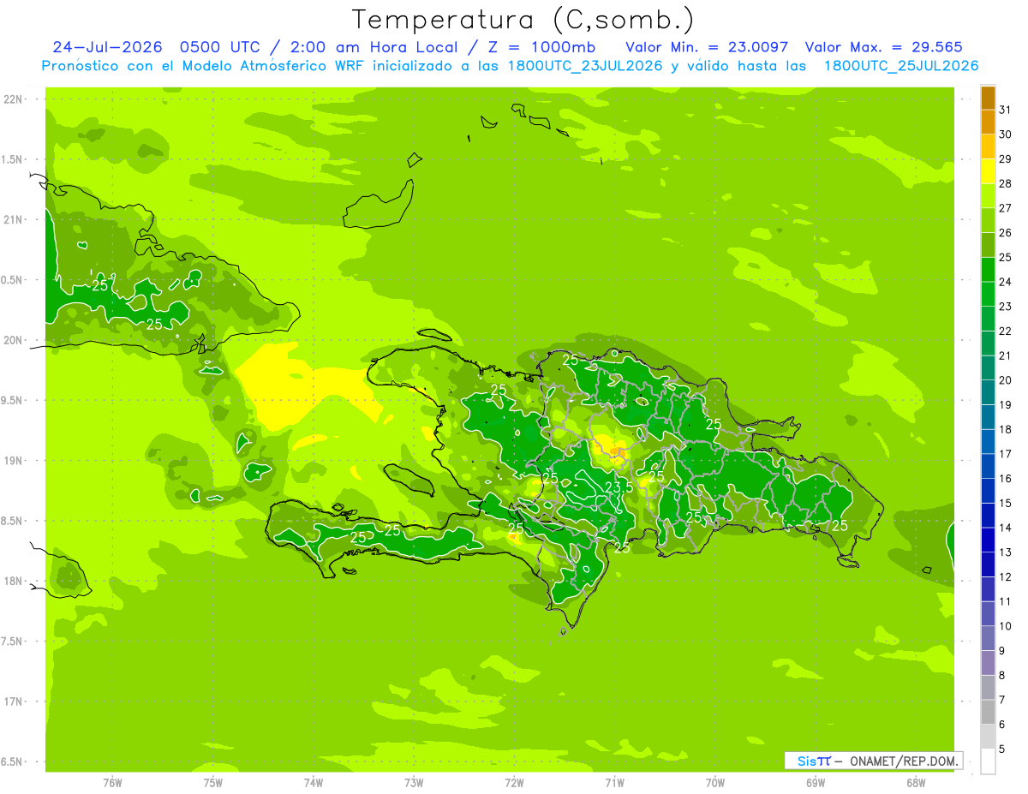Click the "74W" longitude label
The height and width of the screenshot is (794, 1028).
pos(314,783)
